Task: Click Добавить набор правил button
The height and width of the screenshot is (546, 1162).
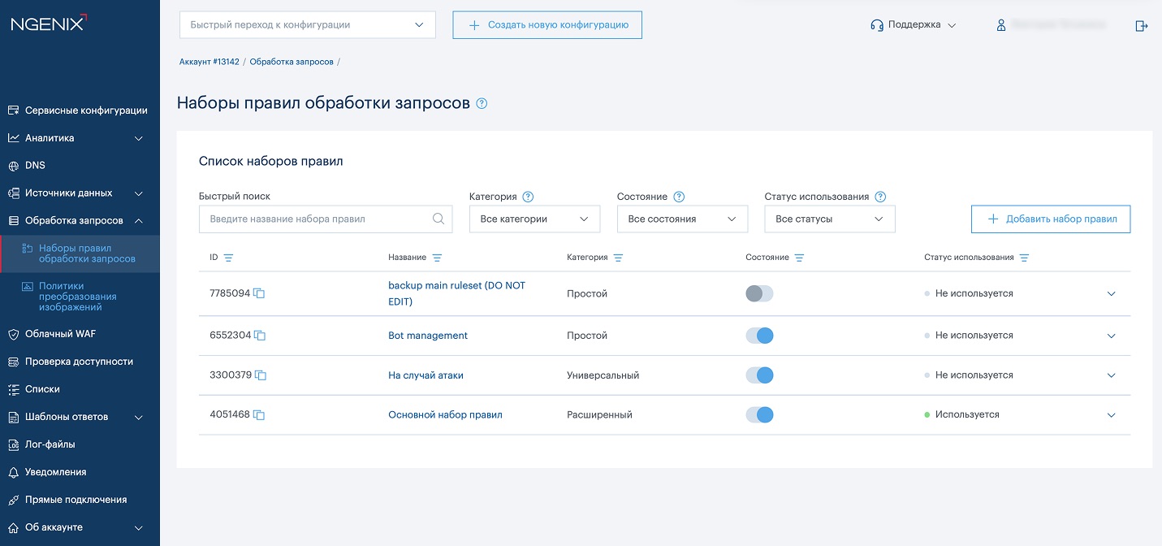Action: pyautogui.click(x=1051, y=219)
